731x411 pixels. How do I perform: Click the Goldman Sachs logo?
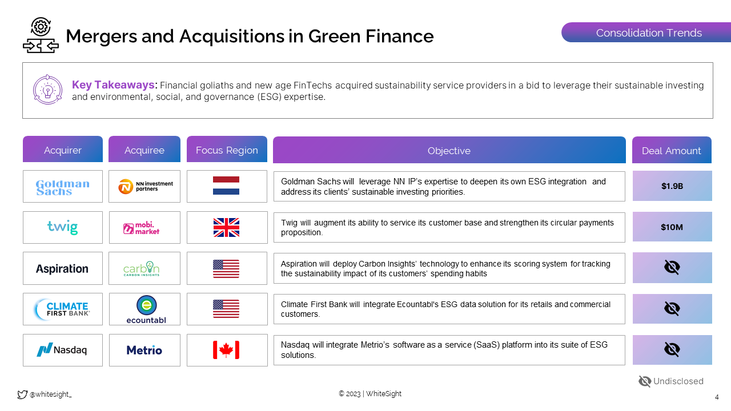tap(63, 187)
